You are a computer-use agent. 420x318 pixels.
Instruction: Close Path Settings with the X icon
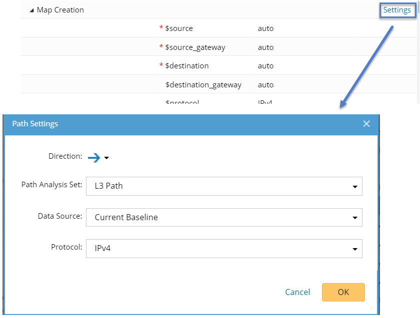(x=366, y=124)
